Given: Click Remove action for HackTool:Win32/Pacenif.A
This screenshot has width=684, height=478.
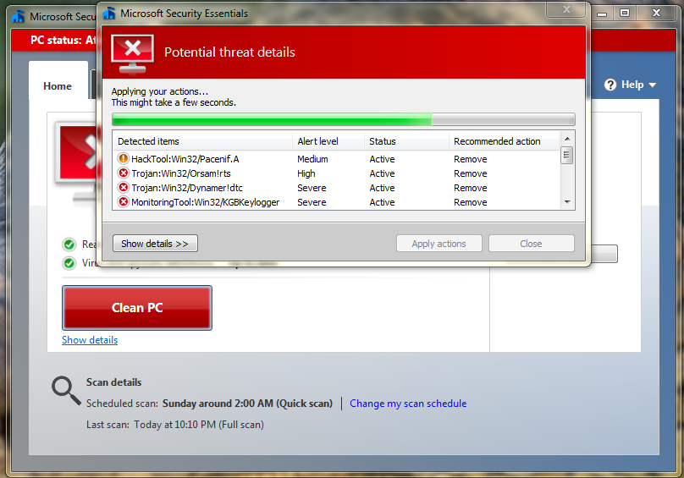Looking at the screenshot, I should tap(471, 159).
